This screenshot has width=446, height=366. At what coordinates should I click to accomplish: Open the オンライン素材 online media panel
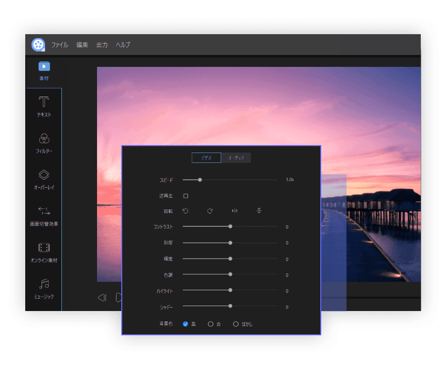[x=44, y=252]
